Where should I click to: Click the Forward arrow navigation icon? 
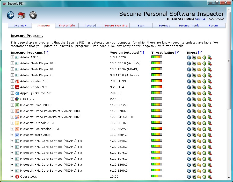[33, 15]
